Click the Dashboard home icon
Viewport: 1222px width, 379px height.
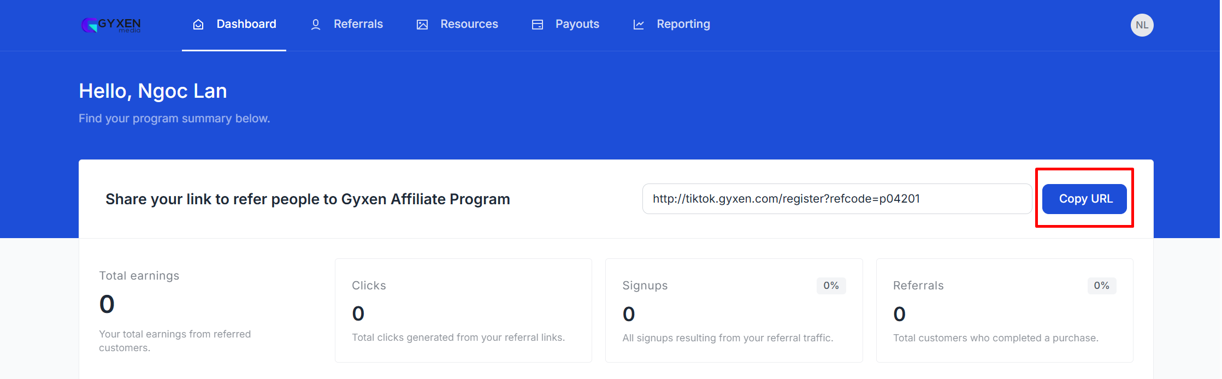point(198,25)
